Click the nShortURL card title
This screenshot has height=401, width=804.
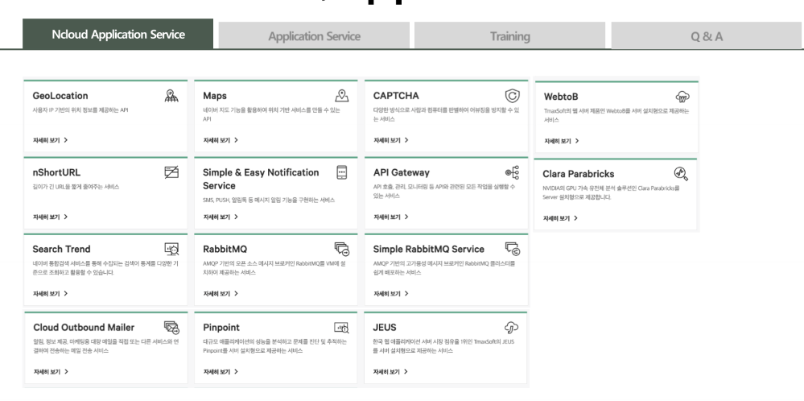[x=56, y=173]
